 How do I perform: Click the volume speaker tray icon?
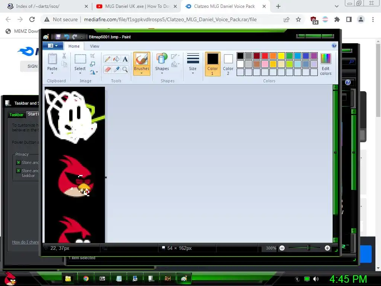click(316, 279)
